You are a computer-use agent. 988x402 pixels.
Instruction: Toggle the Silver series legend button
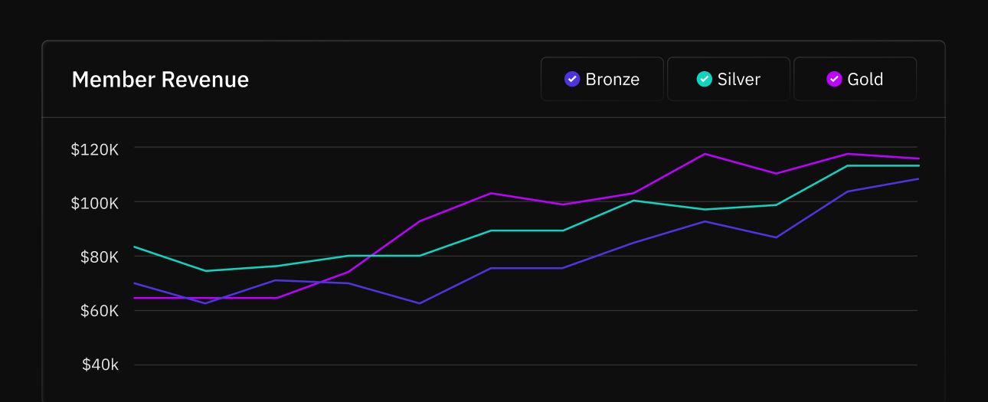point(728,79)
